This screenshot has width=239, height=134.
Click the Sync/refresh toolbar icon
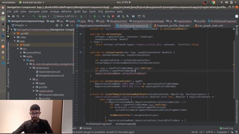(x=18, y=16)
